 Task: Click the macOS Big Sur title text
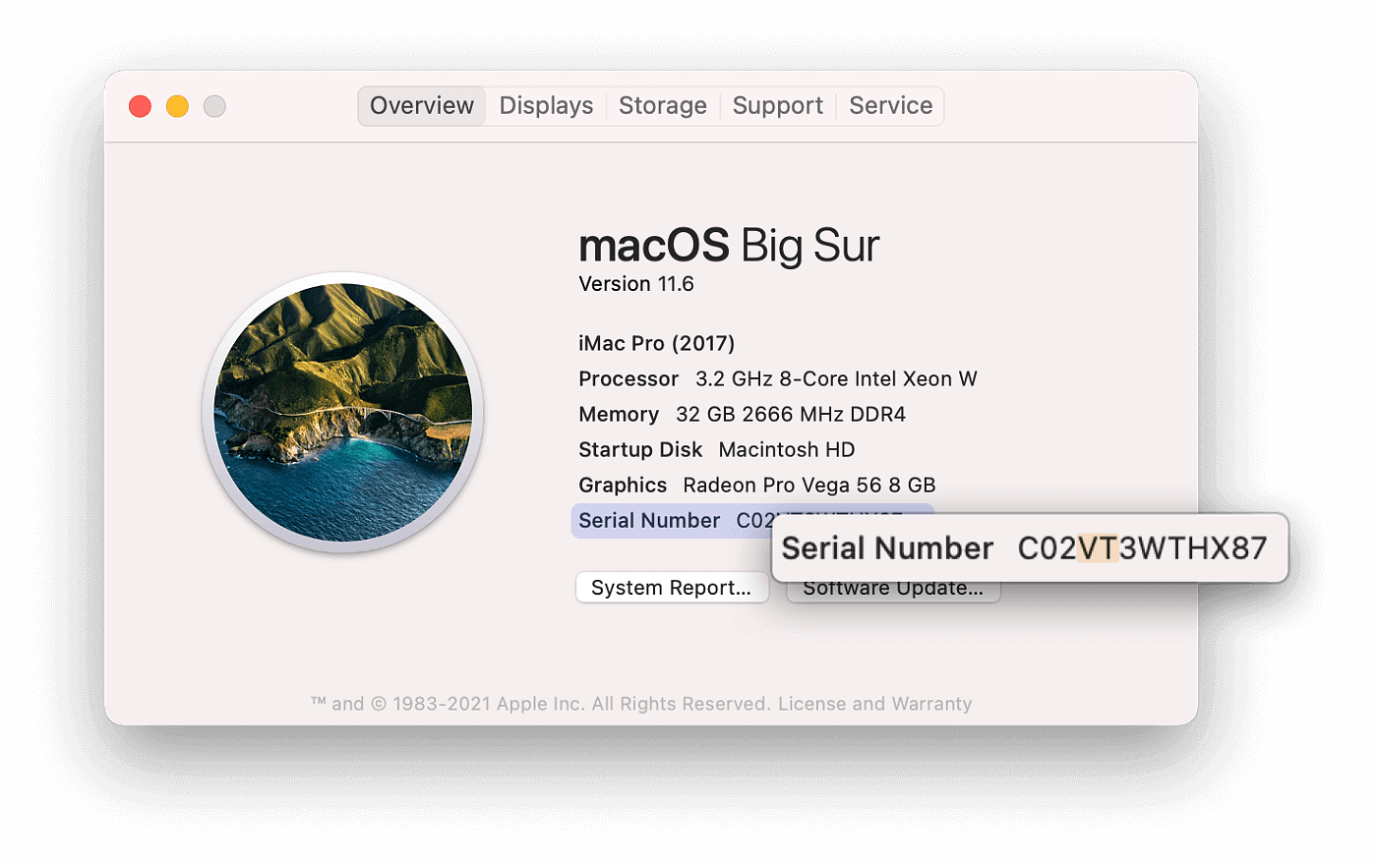coord(728,245)
